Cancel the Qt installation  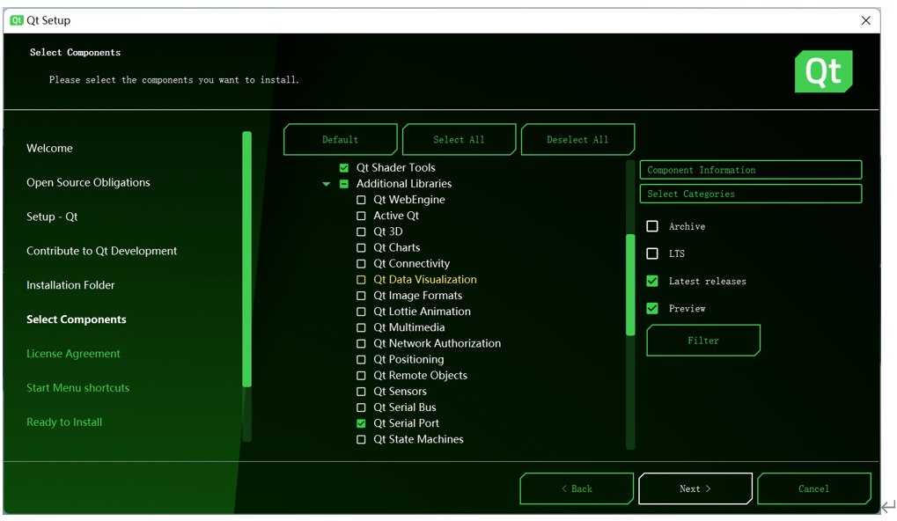[x=814, y=489]
